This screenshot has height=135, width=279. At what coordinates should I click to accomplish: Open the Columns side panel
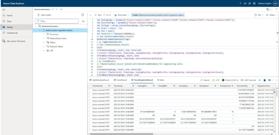coord(277,92)
